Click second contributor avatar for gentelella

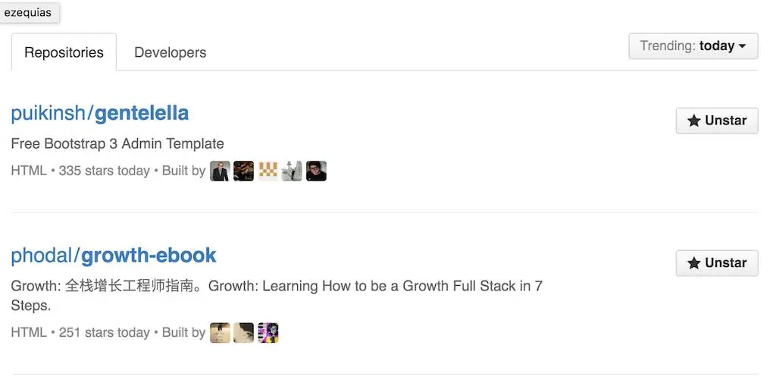point(243,171)
